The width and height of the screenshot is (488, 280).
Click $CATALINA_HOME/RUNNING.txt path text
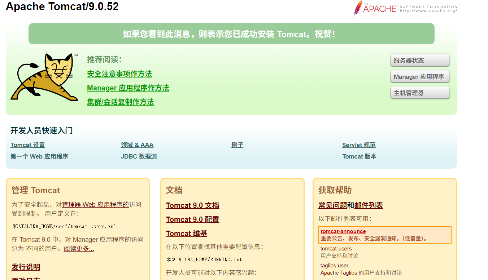[205, 259]
